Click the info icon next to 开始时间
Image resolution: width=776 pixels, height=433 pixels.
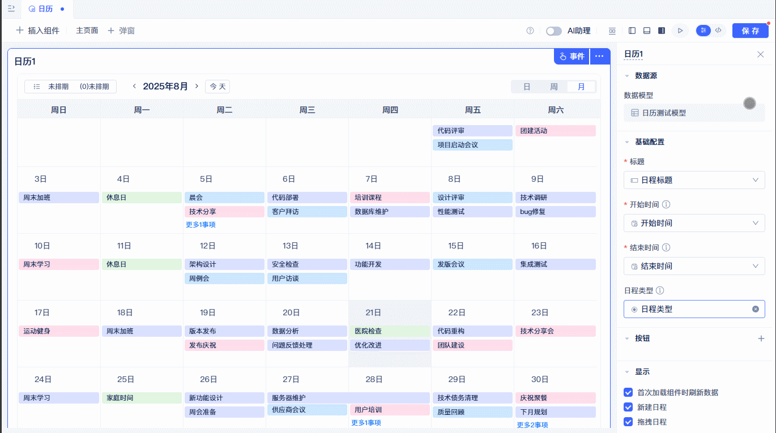[x=667, y=204]
